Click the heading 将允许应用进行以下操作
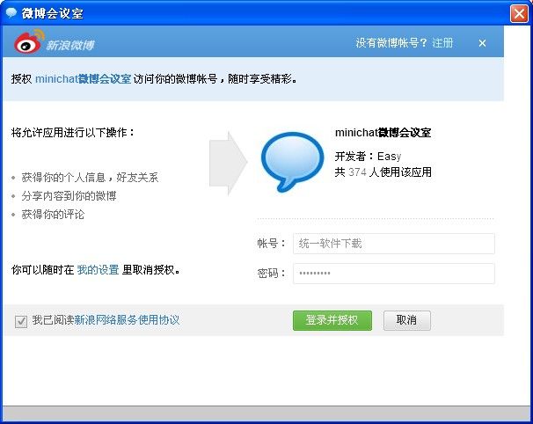The width and height of the screenshot is (533, 424). [x=73, y=132]
